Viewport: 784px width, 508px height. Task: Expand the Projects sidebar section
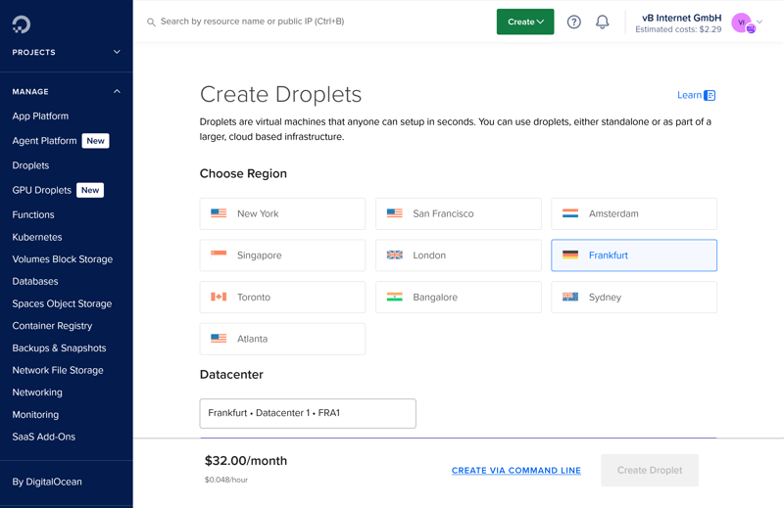pos(66,52)
